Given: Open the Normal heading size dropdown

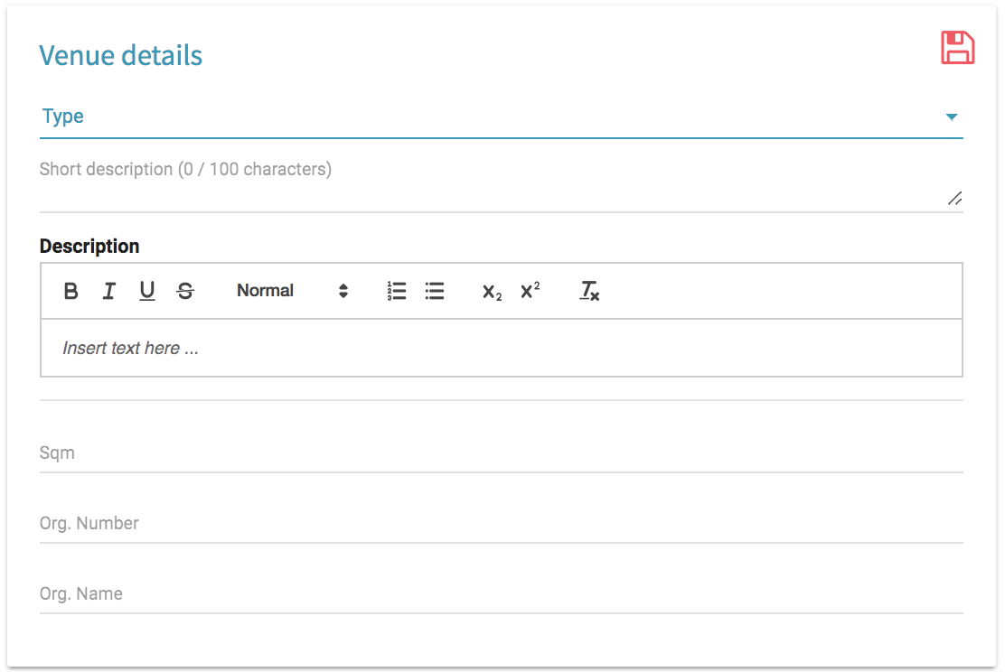Looking at the screenshot, I should tap(291, 291).
